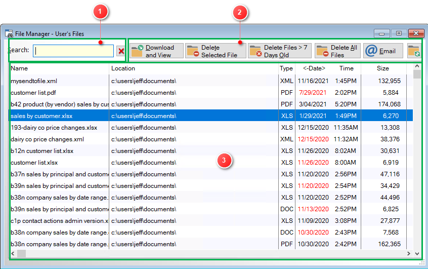Click the horizontal scrollbar left arrow
This screenshot has height=269, width=428.
(x=13, y=254)
